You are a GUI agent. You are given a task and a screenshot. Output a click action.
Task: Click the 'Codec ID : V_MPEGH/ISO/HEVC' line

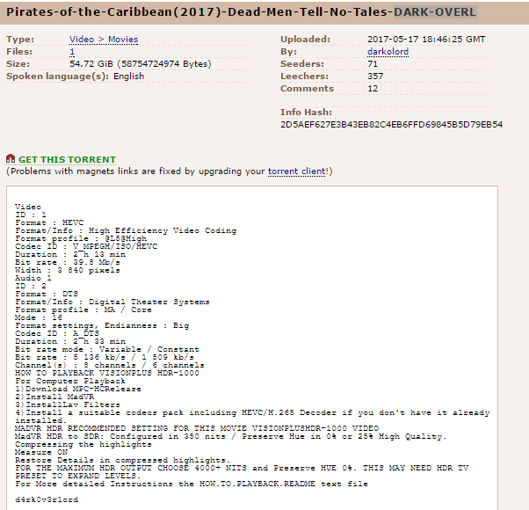tap(86, 246)
